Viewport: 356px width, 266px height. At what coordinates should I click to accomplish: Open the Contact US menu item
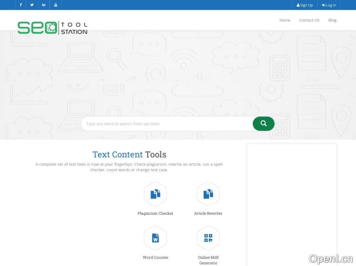[309, 20]
